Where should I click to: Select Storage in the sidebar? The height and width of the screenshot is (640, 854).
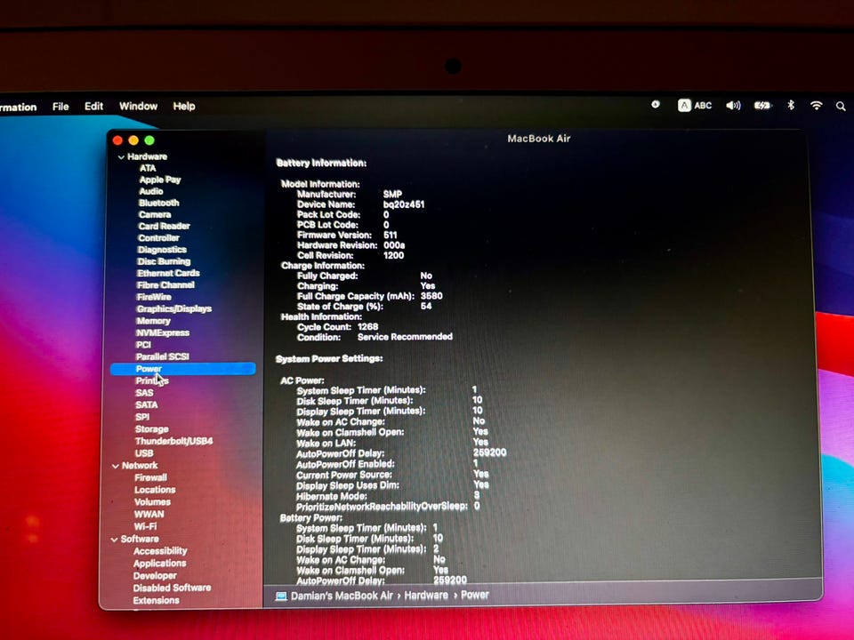point(152,429)
